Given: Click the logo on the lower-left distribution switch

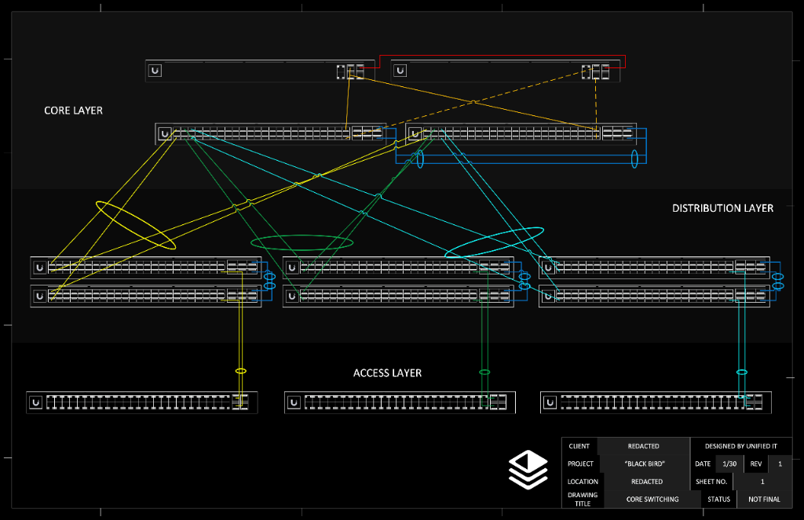Looking at the screenshot, I should (39, 296).
